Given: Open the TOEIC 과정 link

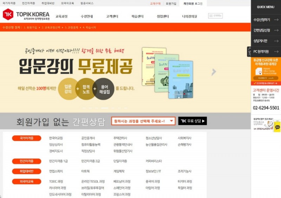Looking at the screenshot, I should [56, 181].
